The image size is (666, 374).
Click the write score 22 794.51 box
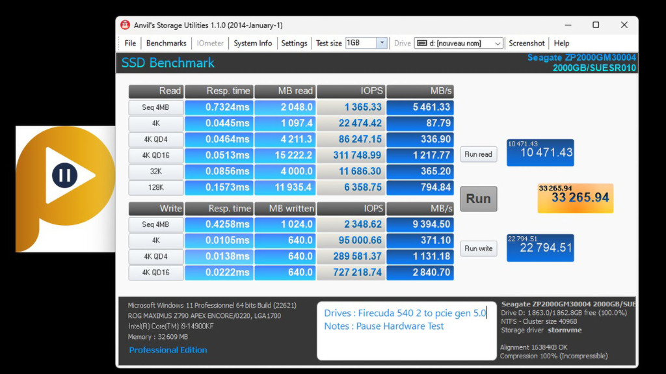[x=540, y=248]
